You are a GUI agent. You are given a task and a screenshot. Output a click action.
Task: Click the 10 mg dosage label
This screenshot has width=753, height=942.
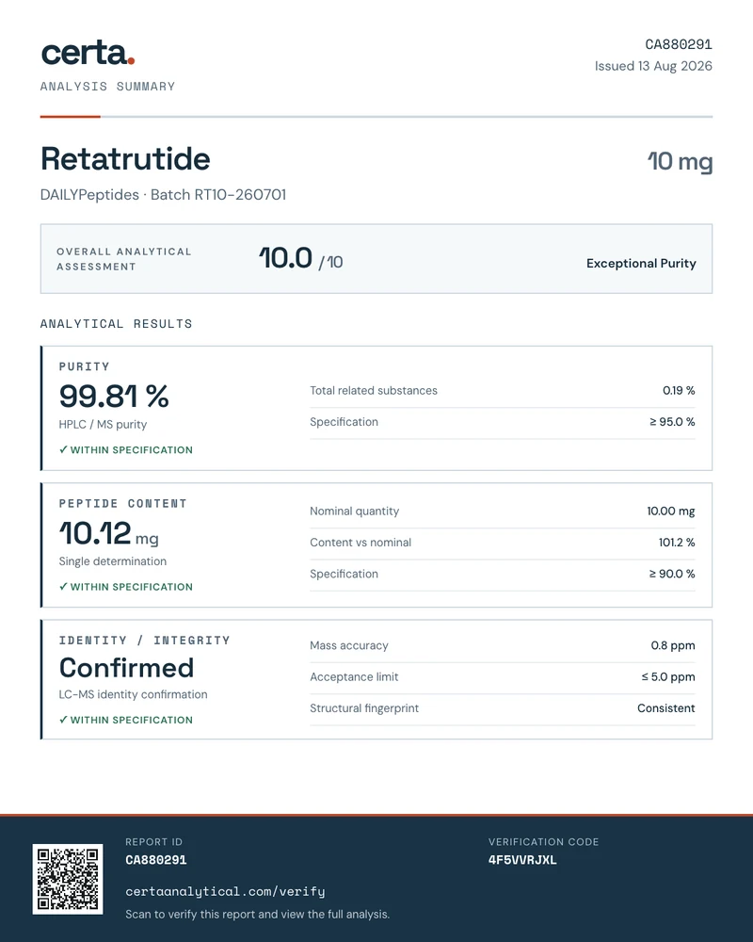coord(681,161)
